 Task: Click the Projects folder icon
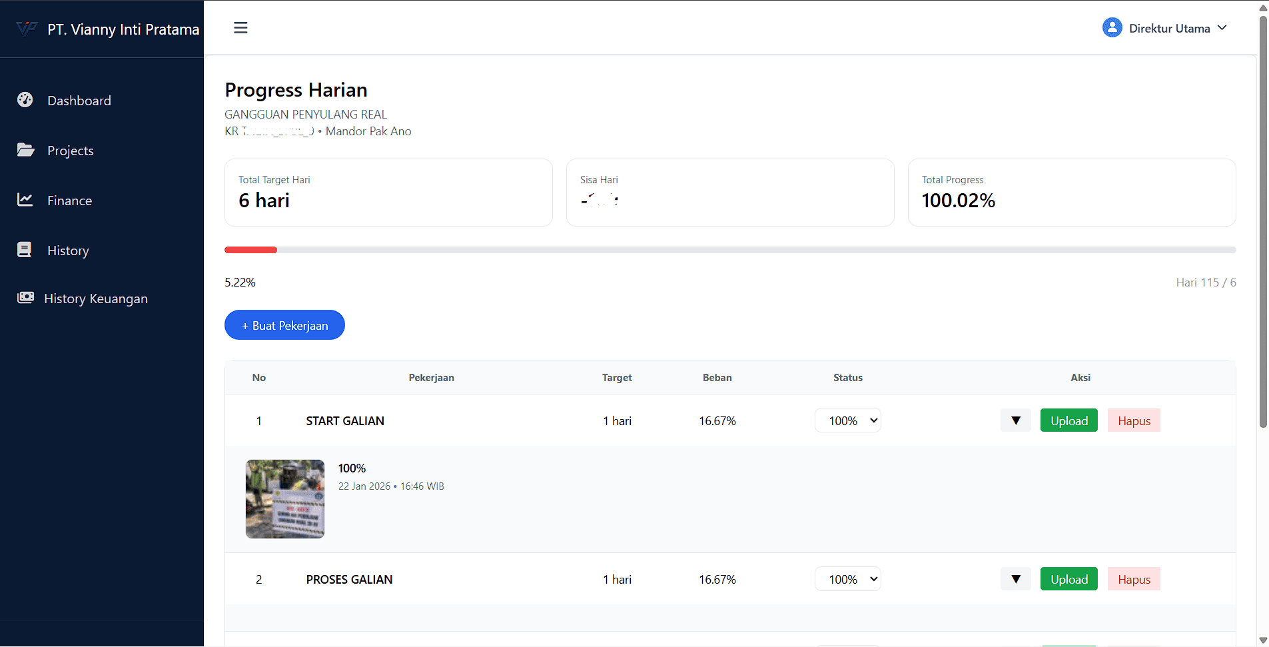point(25,150)
